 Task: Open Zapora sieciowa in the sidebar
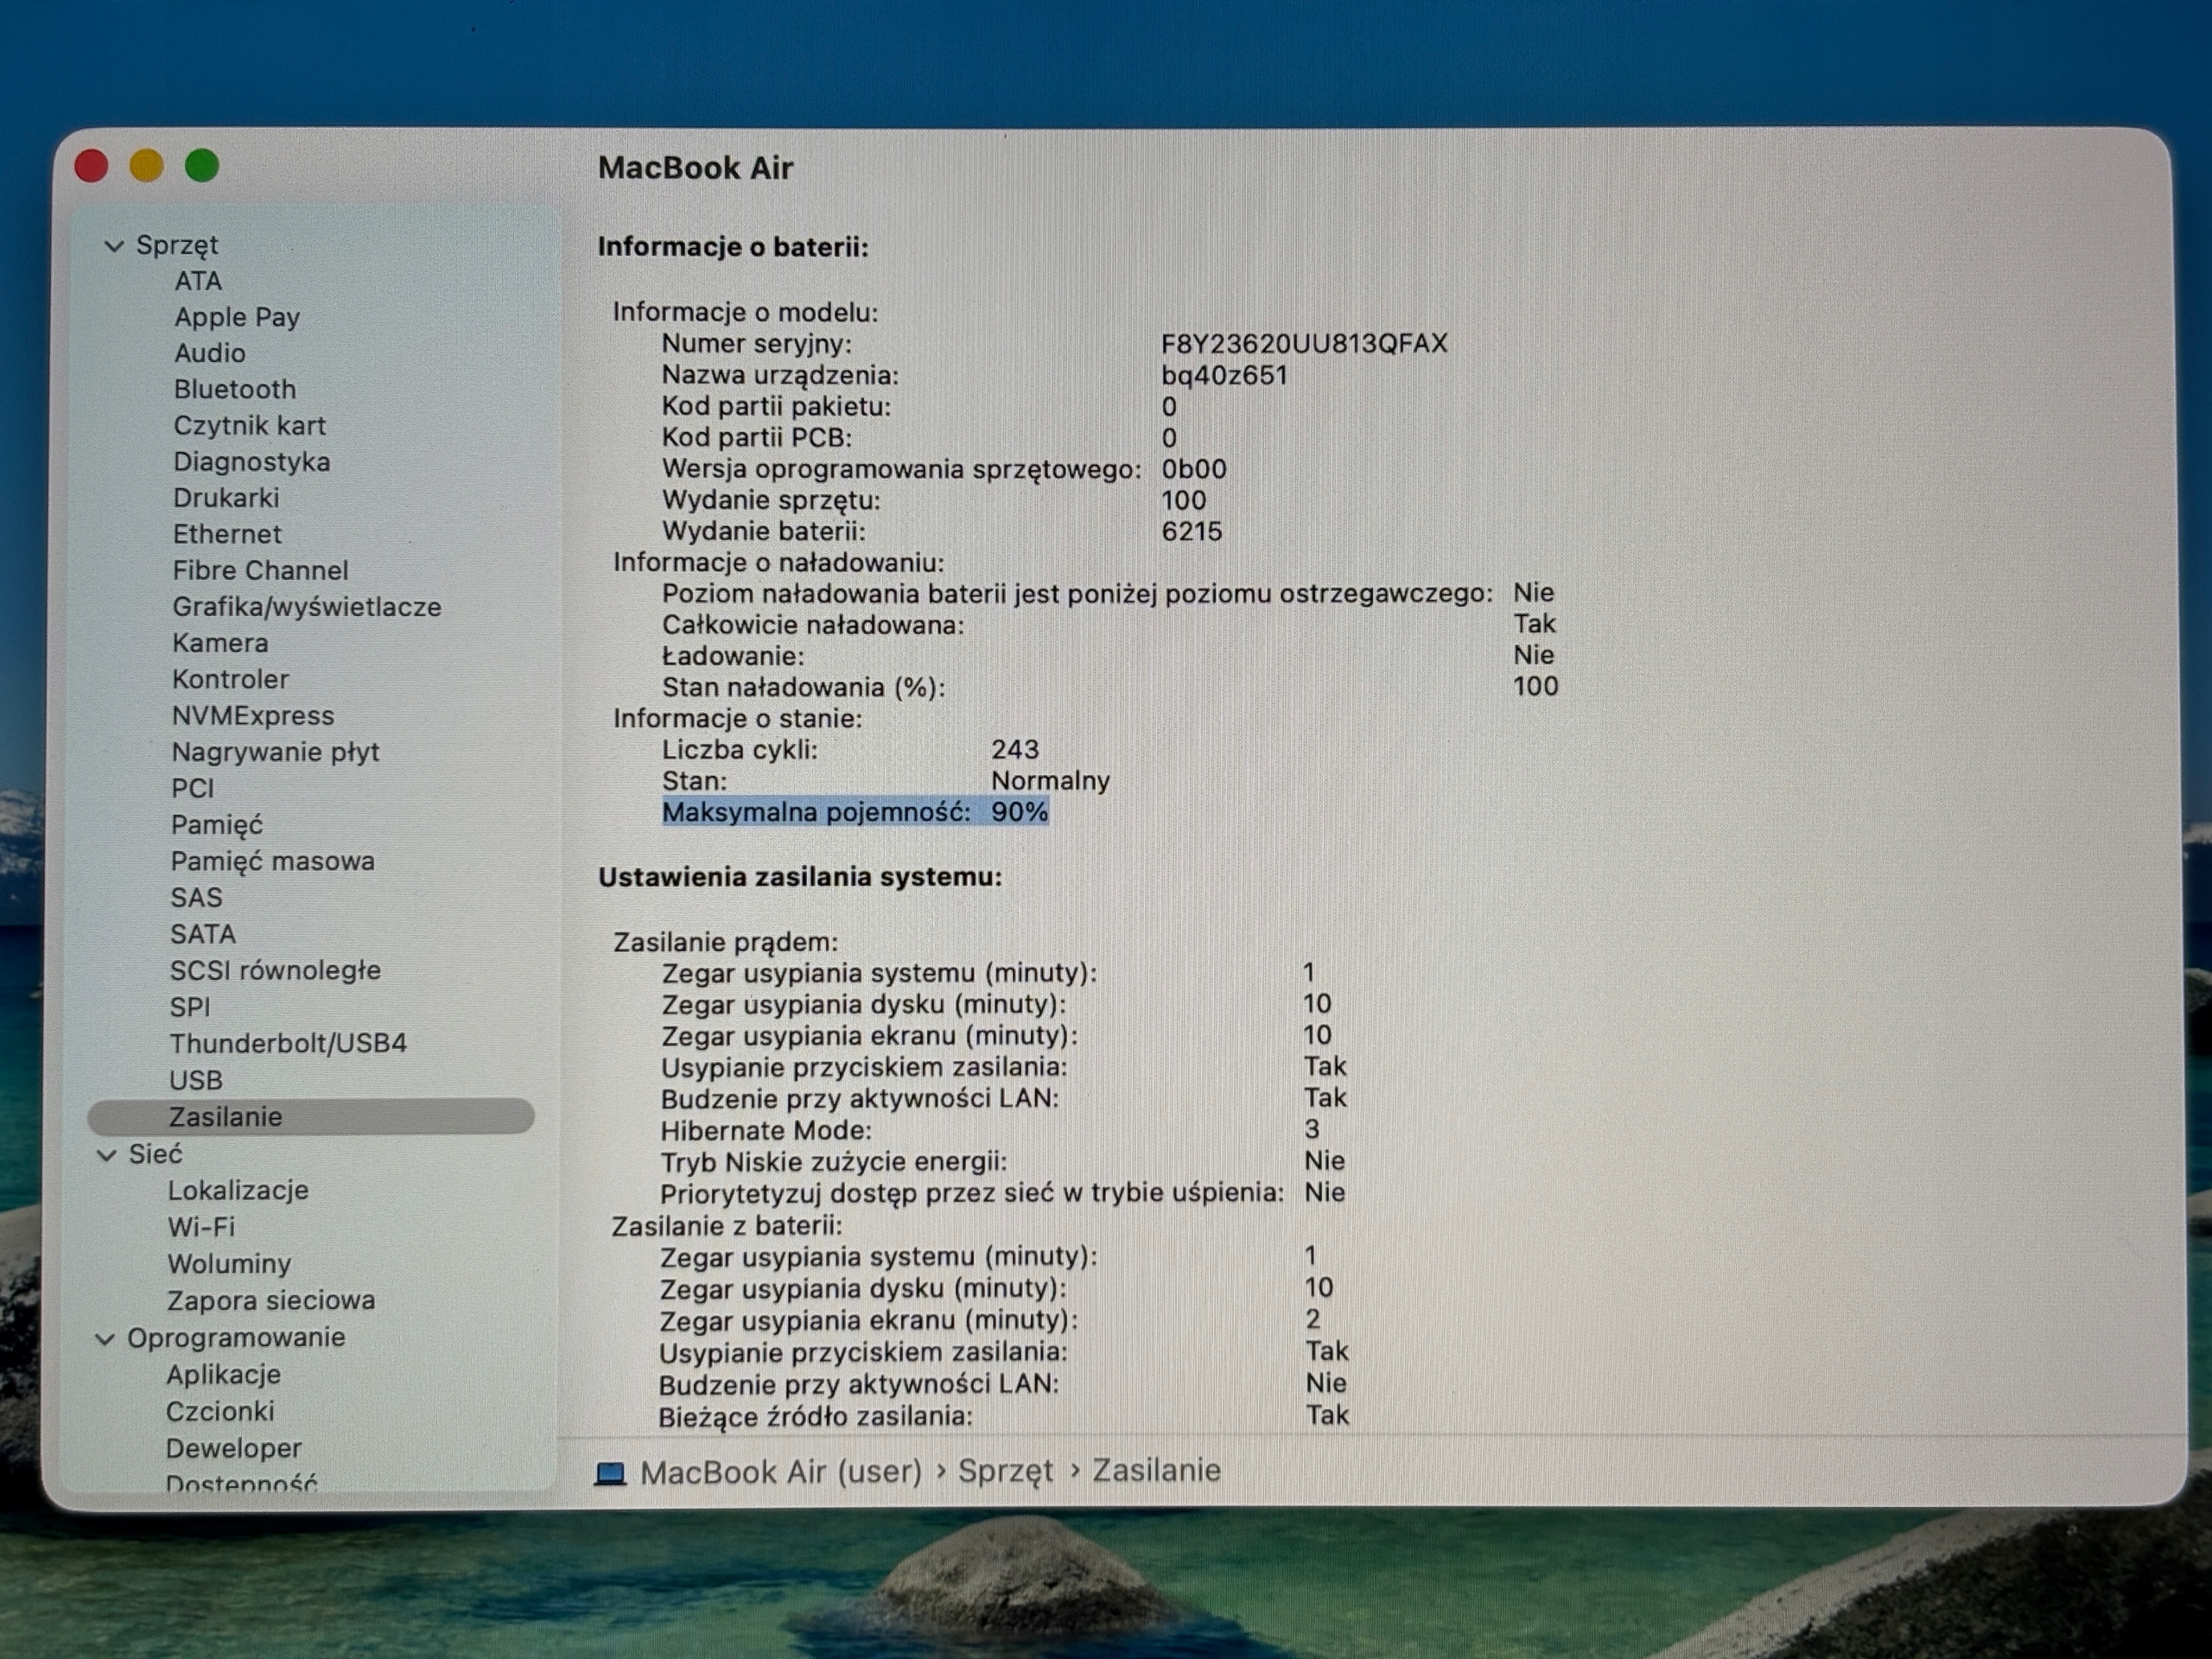tap(271, 1301)
